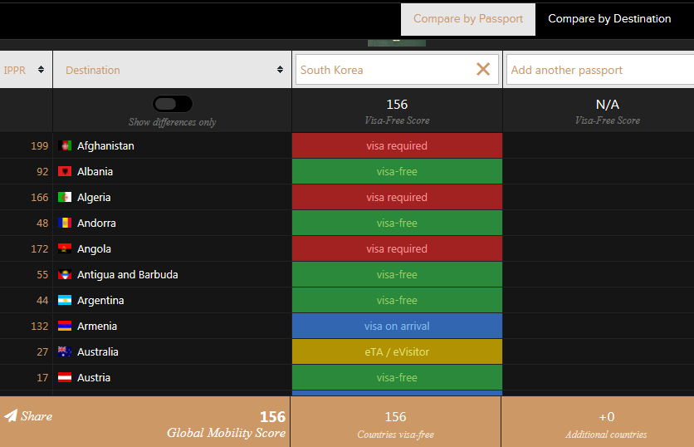This screenshot has width=694, height=447.
Task: Select the Armenia destination name
Action: [x=97, y=326]
